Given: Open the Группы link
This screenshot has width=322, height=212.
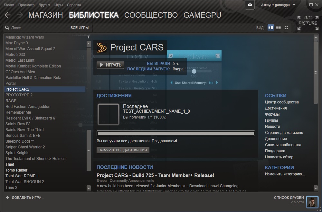Looking at the screenshot, I should pyautogui.click(x=271, y=120).
